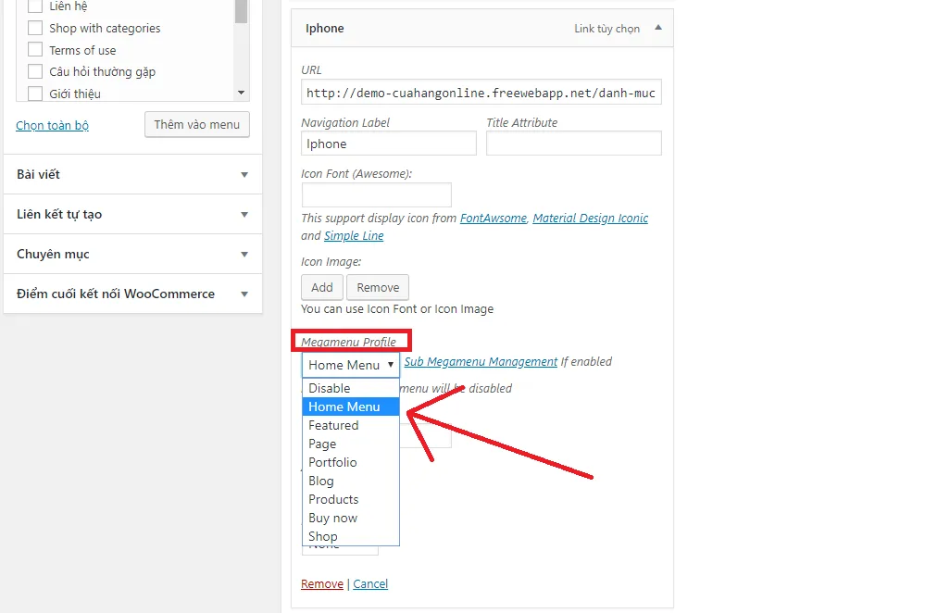Image resolution: width=950 pixels, height=613 pixels.
Task: Click the Icon Font (Awesome) field
Action: point(376,195)
